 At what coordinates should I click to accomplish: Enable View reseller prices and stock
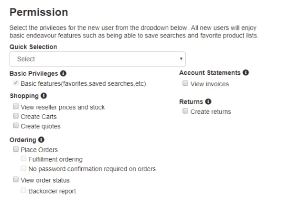(16, 107)
